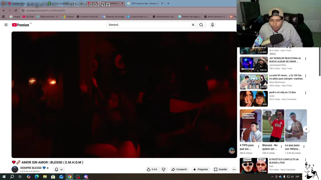
Task: Open the YouTube guide hamburger menu
Action: 6,25
